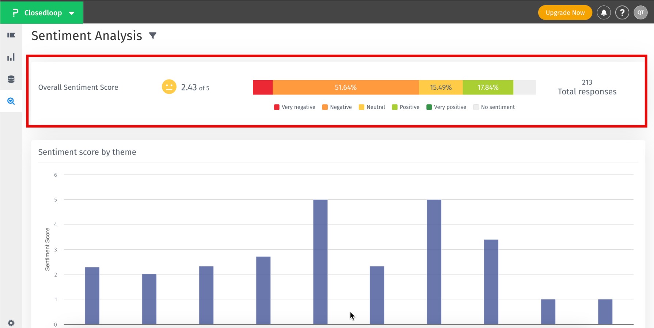Click the orange 51.64% sentiment bar segment
Image resolution: width=654 pixels, height=328 pixels.
pos(346,87)
